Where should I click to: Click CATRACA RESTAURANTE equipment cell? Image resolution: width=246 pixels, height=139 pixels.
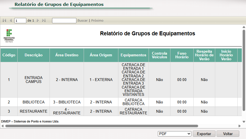[133, 111]
